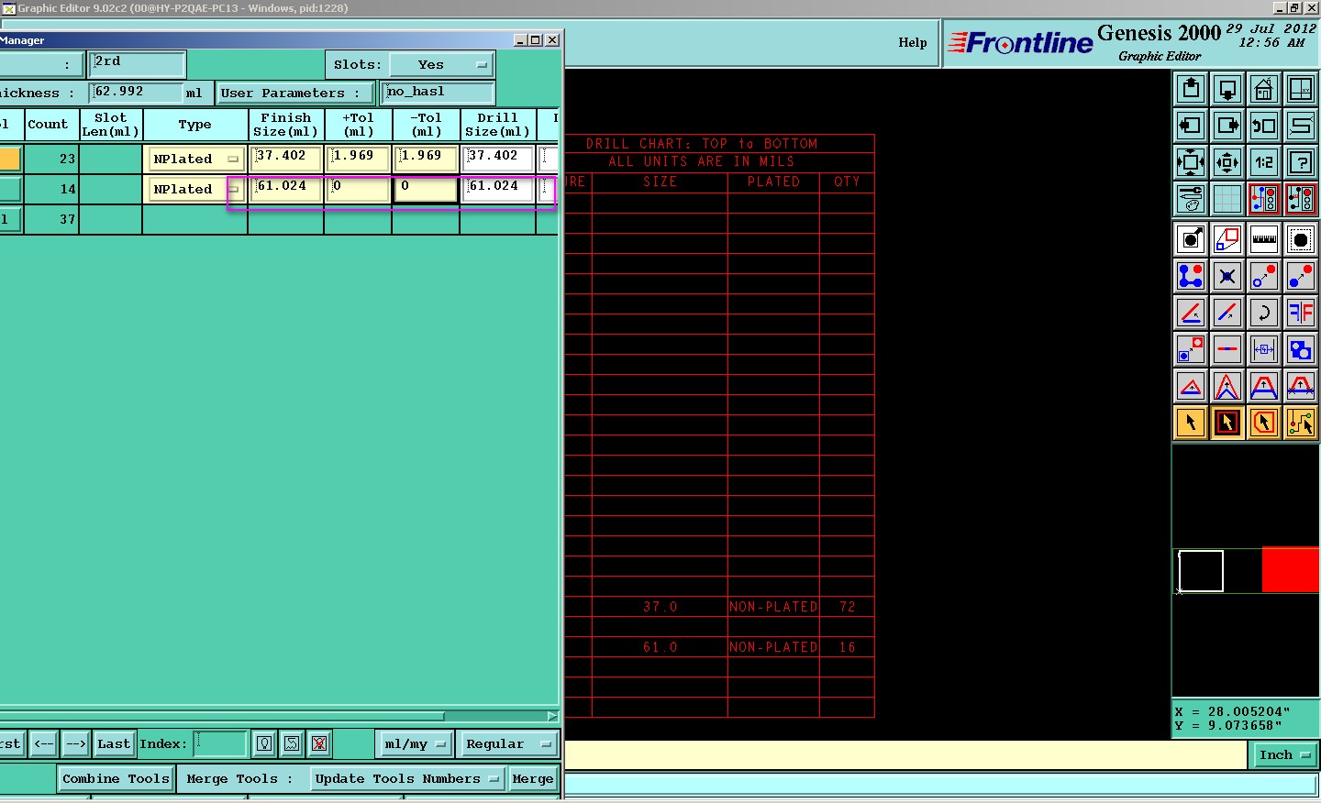Click the 37.0 size entry in drill chart
Screen dimensions: 1321x803
click(660, 607)
